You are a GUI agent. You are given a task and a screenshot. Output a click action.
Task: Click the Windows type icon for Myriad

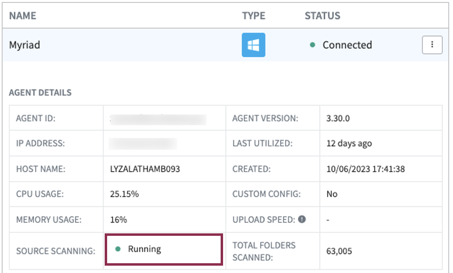(253, 45)
